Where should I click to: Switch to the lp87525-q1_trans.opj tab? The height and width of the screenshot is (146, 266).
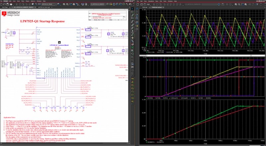click(44, 7)
